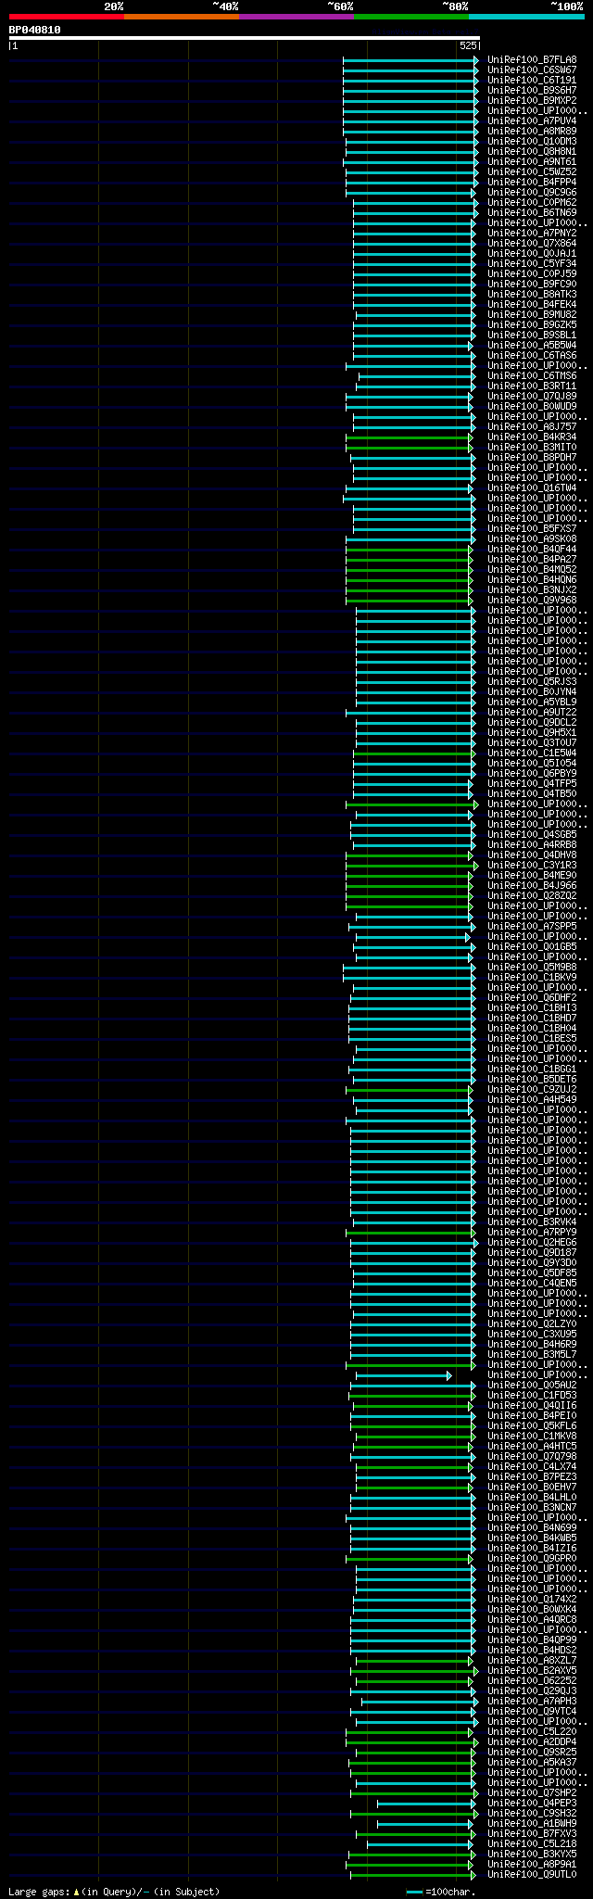Open the UniRef100_A8J757 entry
Screen dimensions: 593x1899
tap(532, 426)
